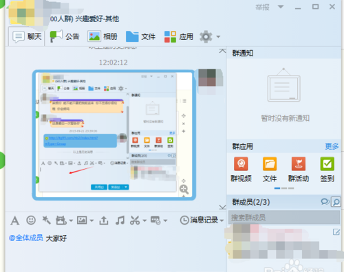Open the 群视频 group video app
Screen dimensions: 344x272
point(241,170)
